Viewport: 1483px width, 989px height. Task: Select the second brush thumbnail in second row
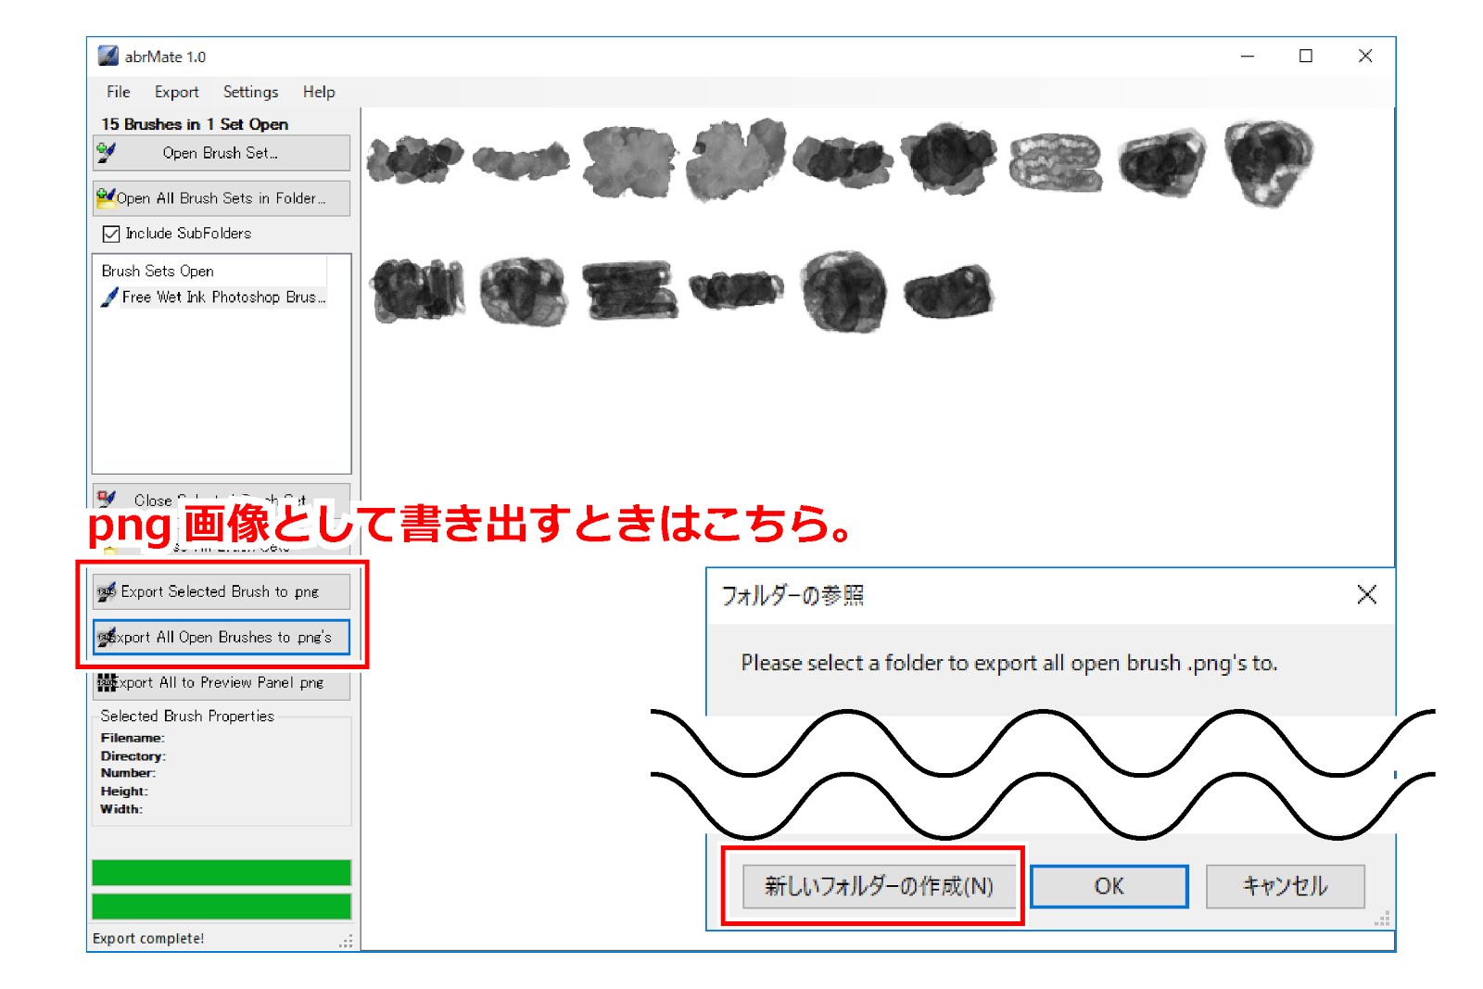[x=524, y=291]
